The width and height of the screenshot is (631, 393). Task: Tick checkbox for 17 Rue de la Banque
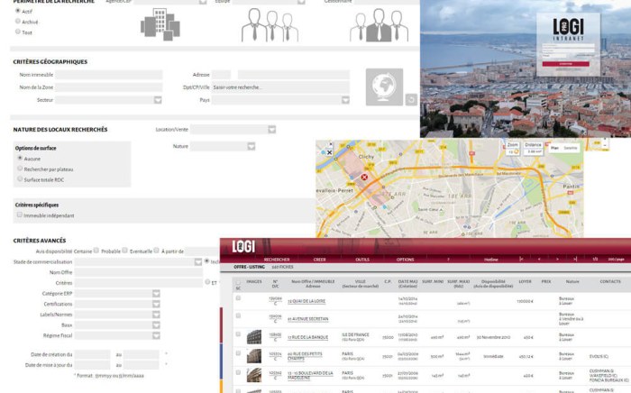click(x=238, y=334)
